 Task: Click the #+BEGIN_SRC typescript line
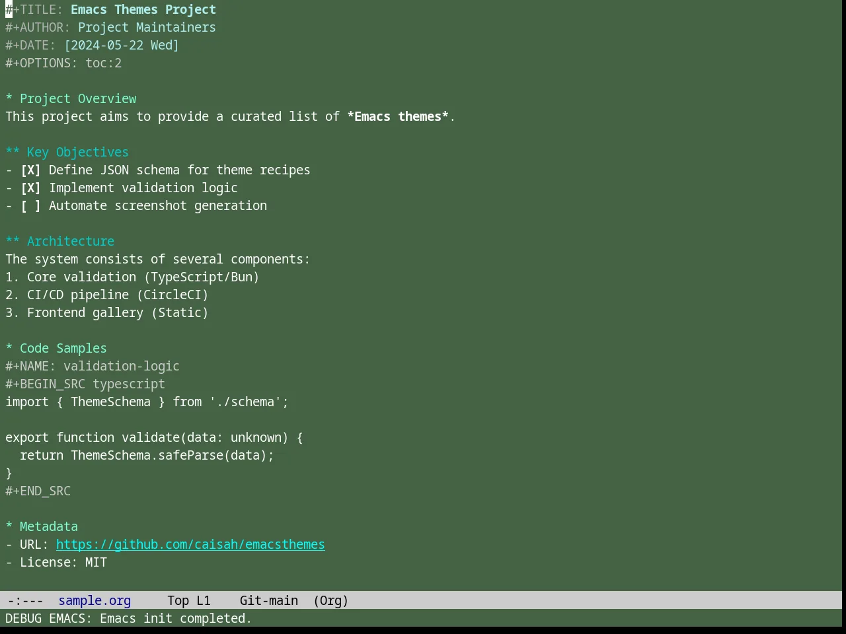pyautogui.click(x=85, y=384)
